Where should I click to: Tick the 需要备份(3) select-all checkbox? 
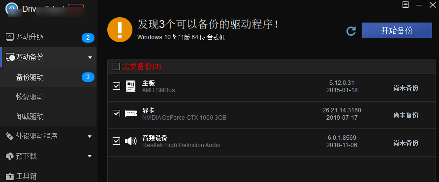(x=116, y=66)
